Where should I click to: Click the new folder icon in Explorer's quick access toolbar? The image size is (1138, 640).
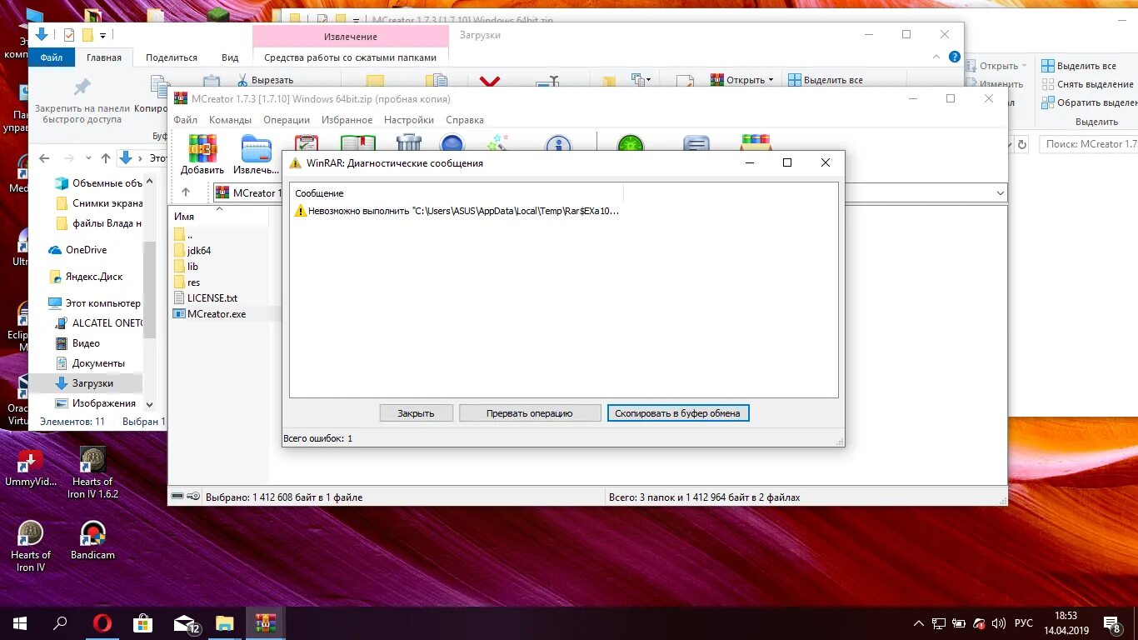point(87,35)
